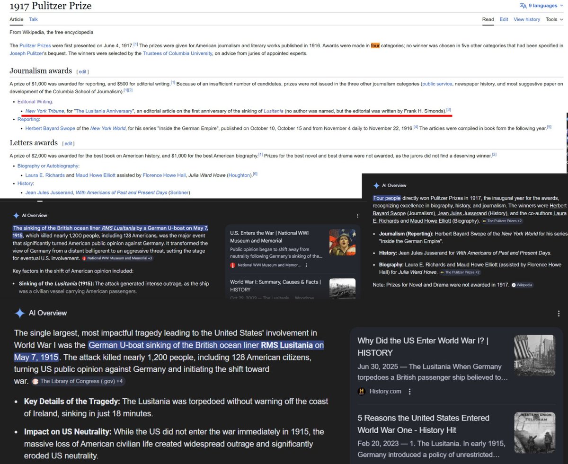The height and width of the screenshot is (464, 568).
Task: Open Trustees of Columbia University link
Action: point(177,53)
